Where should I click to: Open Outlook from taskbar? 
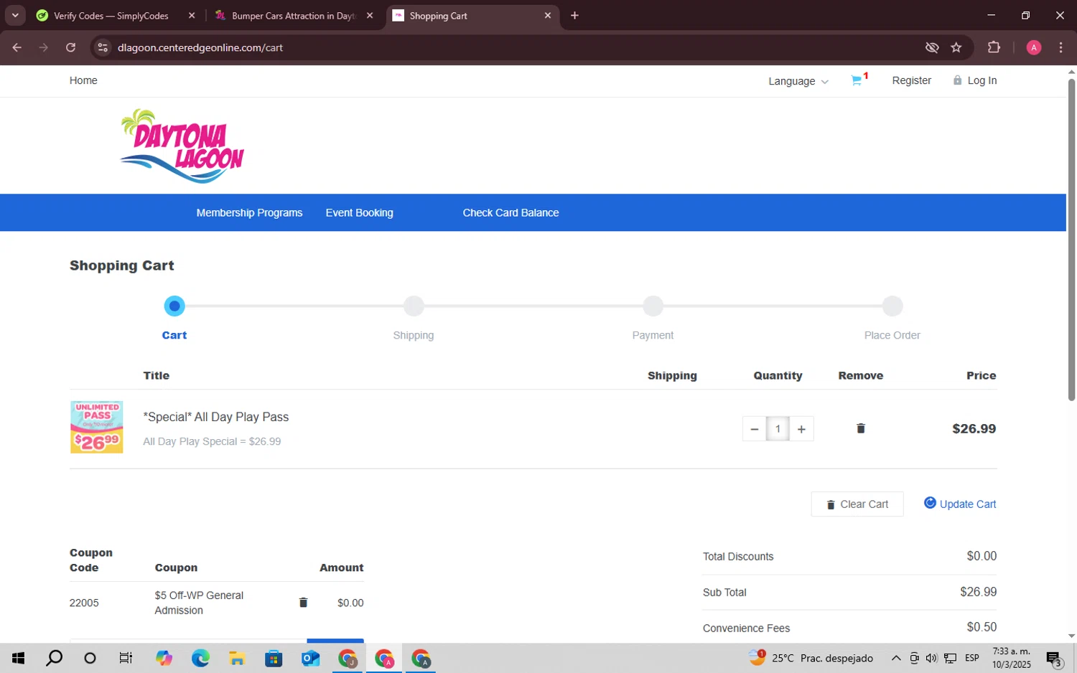[310, 658]
